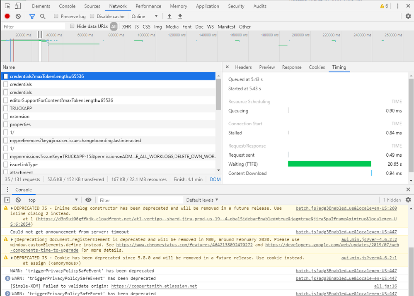The height and width of the screenshot is (296, 414).
Task: Toggle Preserve log checkbox
Action: coord(56,16)
